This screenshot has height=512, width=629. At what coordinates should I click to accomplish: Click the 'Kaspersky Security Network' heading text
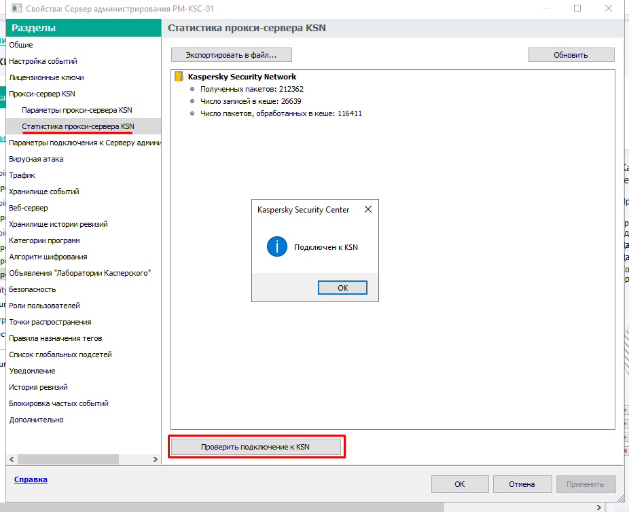point(242,77)
